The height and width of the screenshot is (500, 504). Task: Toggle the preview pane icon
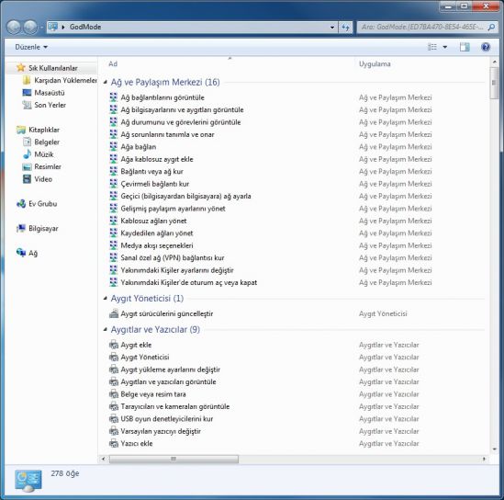point(465,47)
